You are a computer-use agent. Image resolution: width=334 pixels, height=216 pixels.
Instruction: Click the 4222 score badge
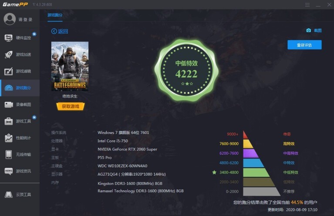[186, 71]
